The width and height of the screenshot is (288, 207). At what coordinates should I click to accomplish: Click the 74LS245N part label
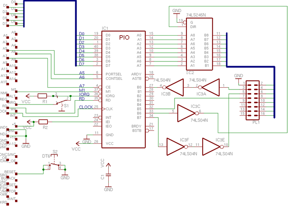click(x=196, y=15)
